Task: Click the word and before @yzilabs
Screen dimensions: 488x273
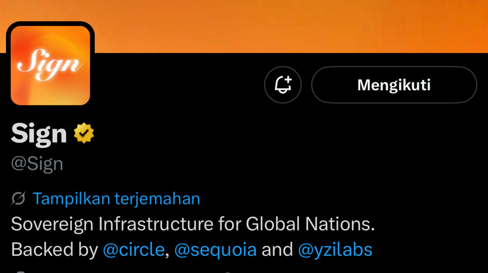Action: tap(277, 249)
